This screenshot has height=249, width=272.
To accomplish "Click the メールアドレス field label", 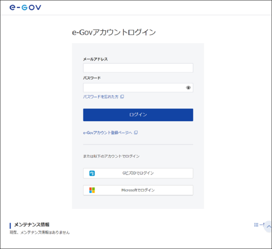I will pos(96,59).
